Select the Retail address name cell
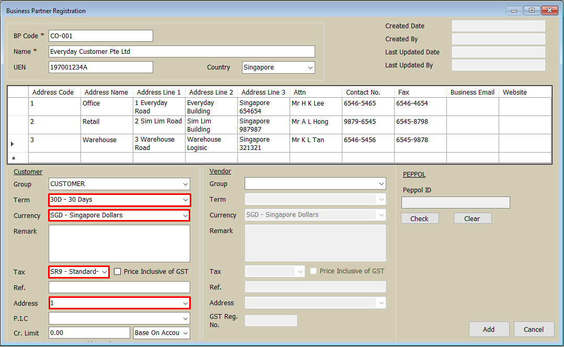This screenshot has height=347, width=564. pyautogui.click(x=107, y=125)
